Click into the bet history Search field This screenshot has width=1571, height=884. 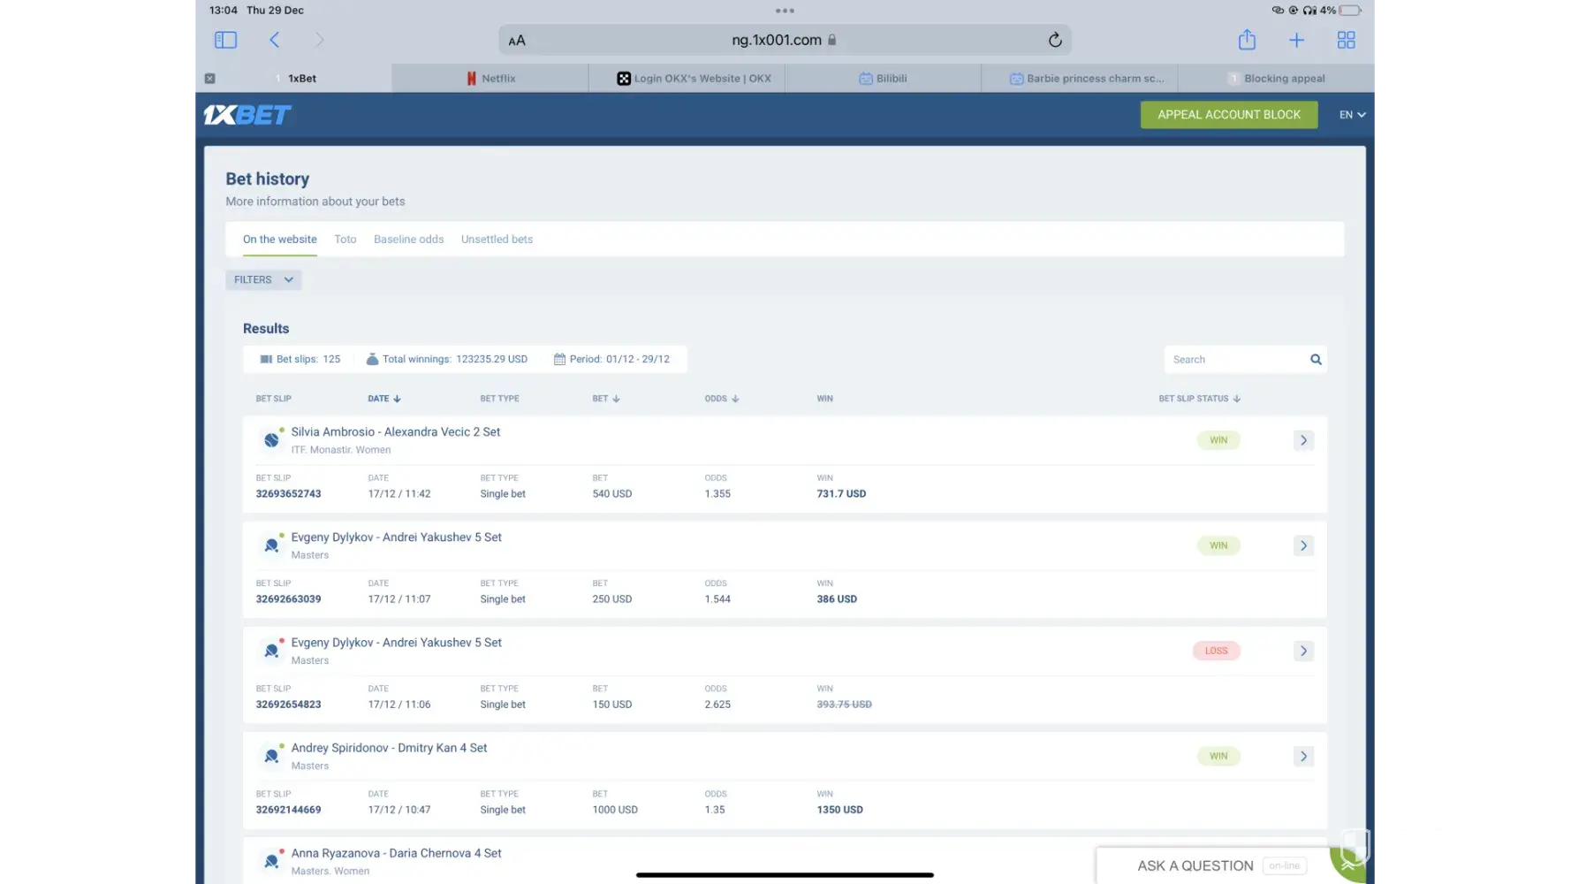[x=1235, y=359]
